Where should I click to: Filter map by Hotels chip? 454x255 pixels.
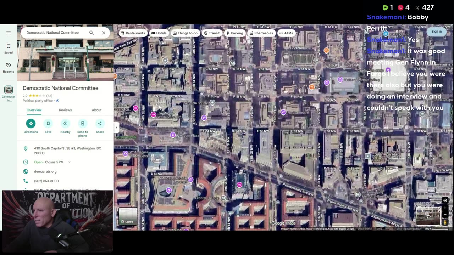tap(159, 33)
